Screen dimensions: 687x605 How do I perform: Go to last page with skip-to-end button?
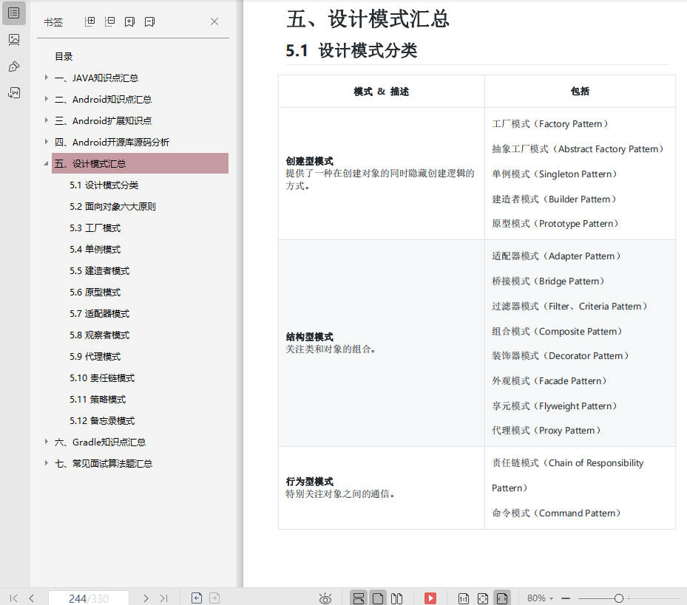pos(163,598)
